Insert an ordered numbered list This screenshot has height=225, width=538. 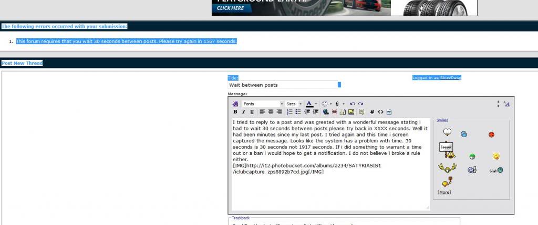point(290,112)
